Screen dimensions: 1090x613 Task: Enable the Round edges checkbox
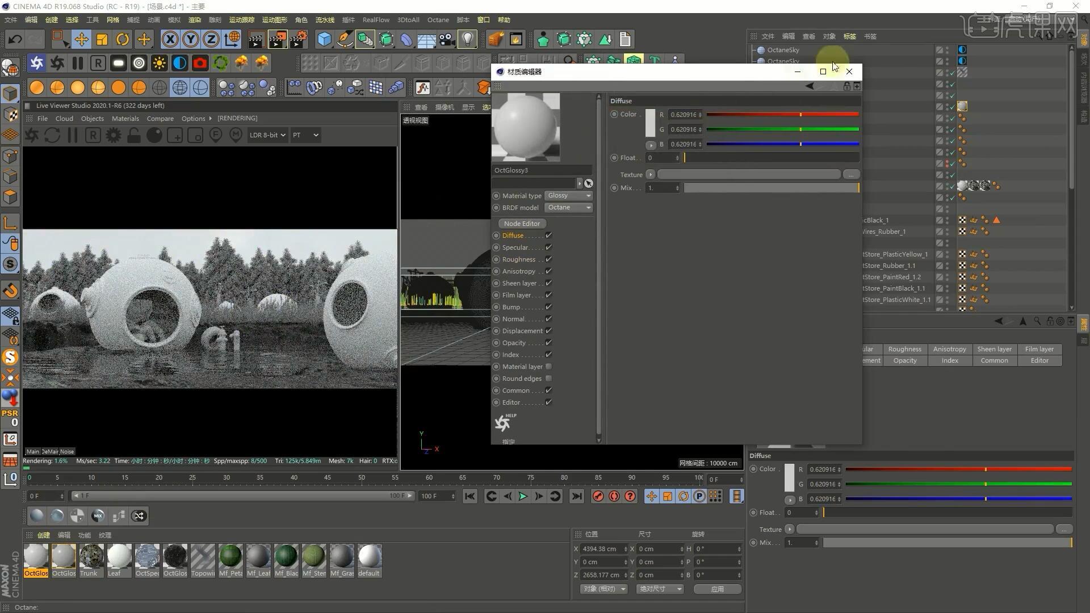click(548, 379)
